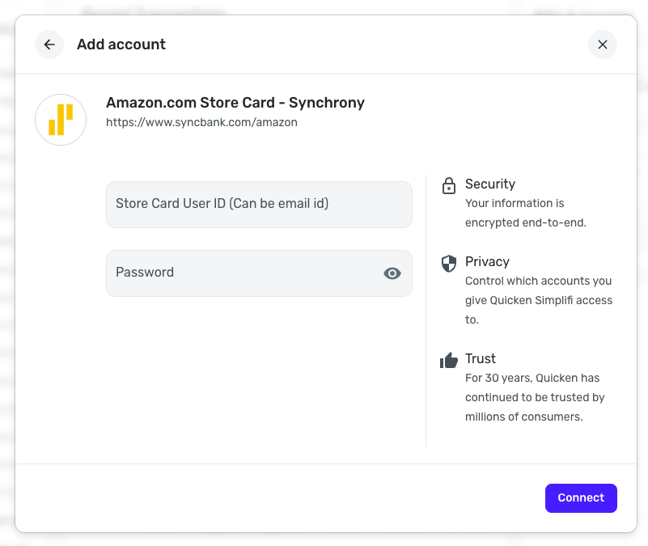The image size is (648, 546).
Task: Click the Add account dialog title
Action: (x=121, y=44)
